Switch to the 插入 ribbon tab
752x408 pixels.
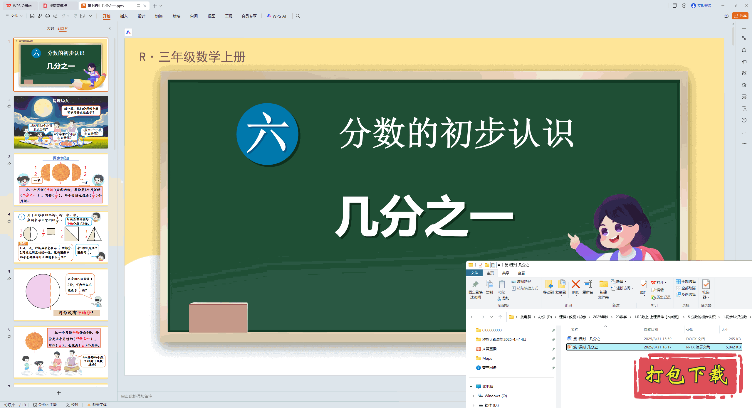(x=124, y=16)
